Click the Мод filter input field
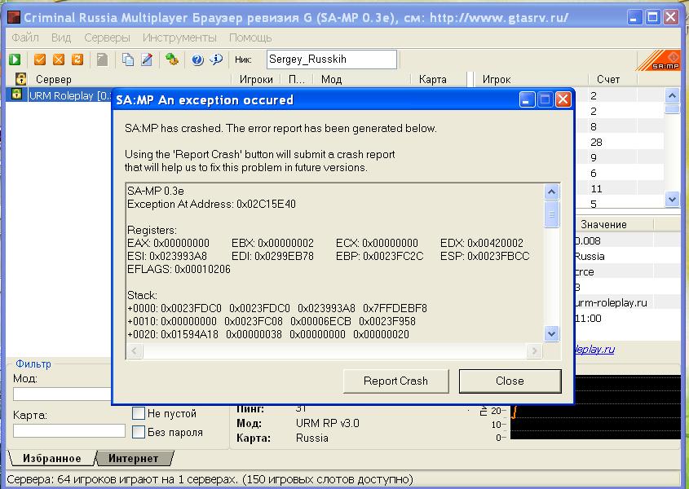Image resolution: width=689 pixels, height=489 pixels. pos(61,394)
